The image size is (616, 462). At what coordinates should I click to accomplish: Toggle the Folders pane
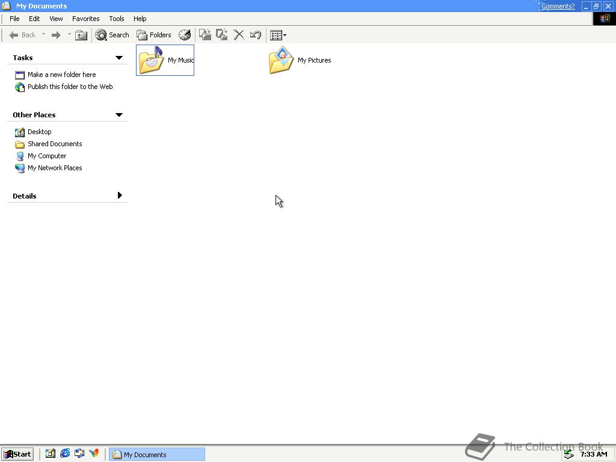(x=153, y=35)
